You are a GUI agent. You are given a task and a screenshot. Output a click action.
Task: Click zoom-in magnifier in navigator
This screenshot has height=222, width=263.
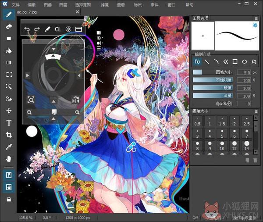click(x=77, y=112)
